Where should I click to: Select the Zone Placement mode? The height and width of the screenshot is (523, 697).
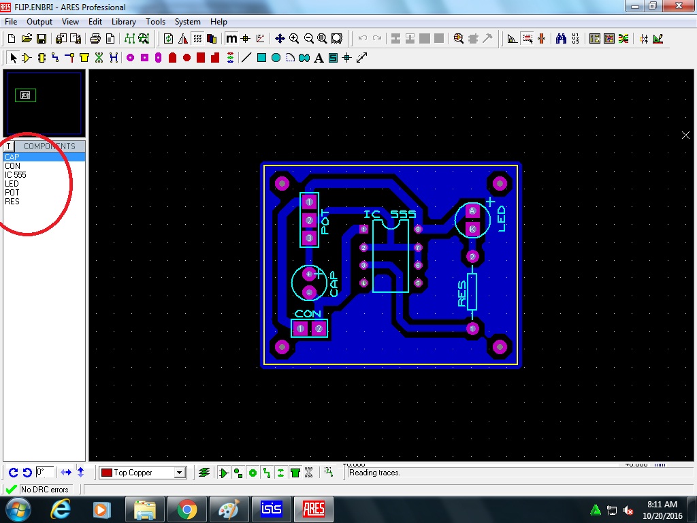[84, 58]
